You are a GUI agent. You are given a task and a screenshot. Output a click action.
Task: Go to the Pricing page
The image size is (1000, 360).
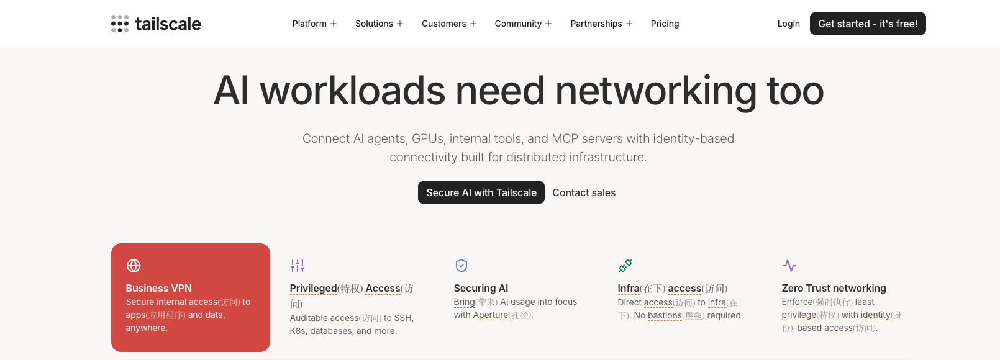[x=665, y=24]
